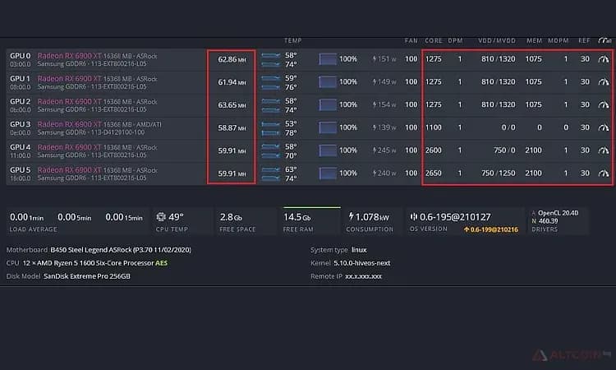Click the Remote IP xx.x.xxx.xxx value
The height and width of the screenshot is (370, 616).
(x=363, y=276)
